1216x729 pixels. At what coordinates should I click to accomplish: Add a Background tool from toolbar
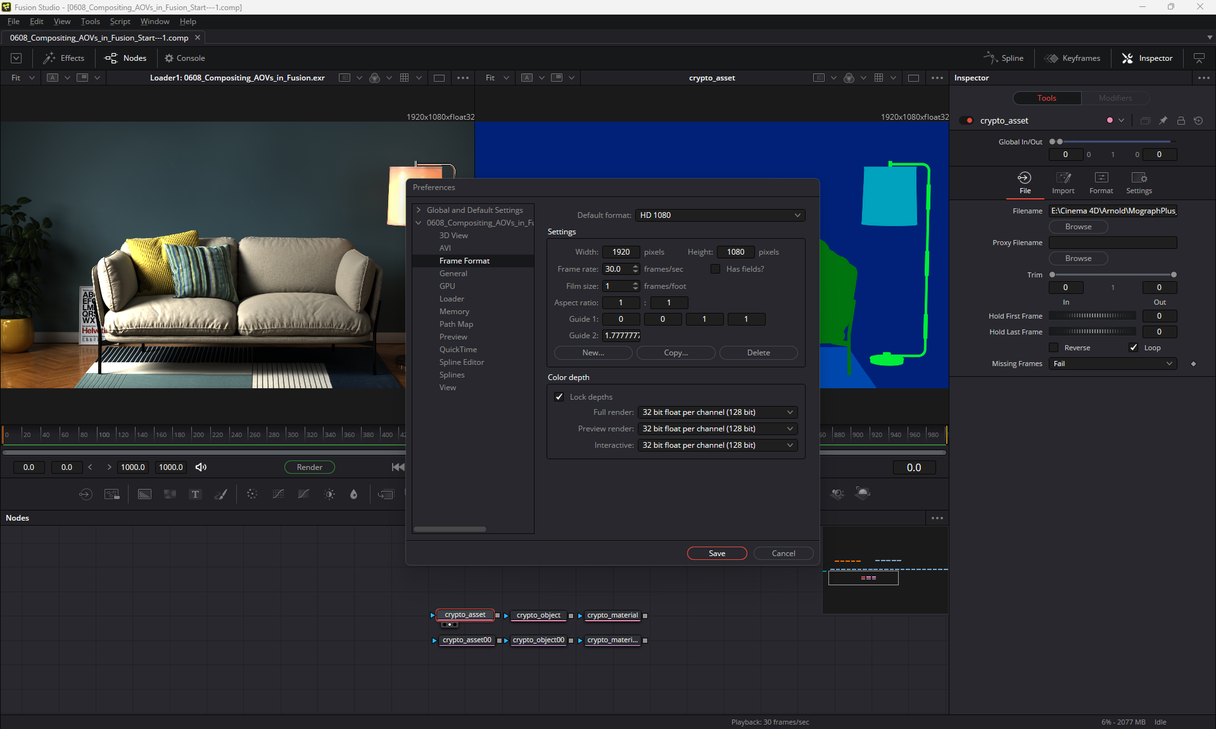coord(144,495)
